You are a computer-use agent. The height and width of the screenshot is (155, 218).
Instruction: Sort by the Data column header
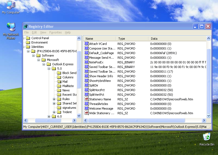tap(177, 39)
